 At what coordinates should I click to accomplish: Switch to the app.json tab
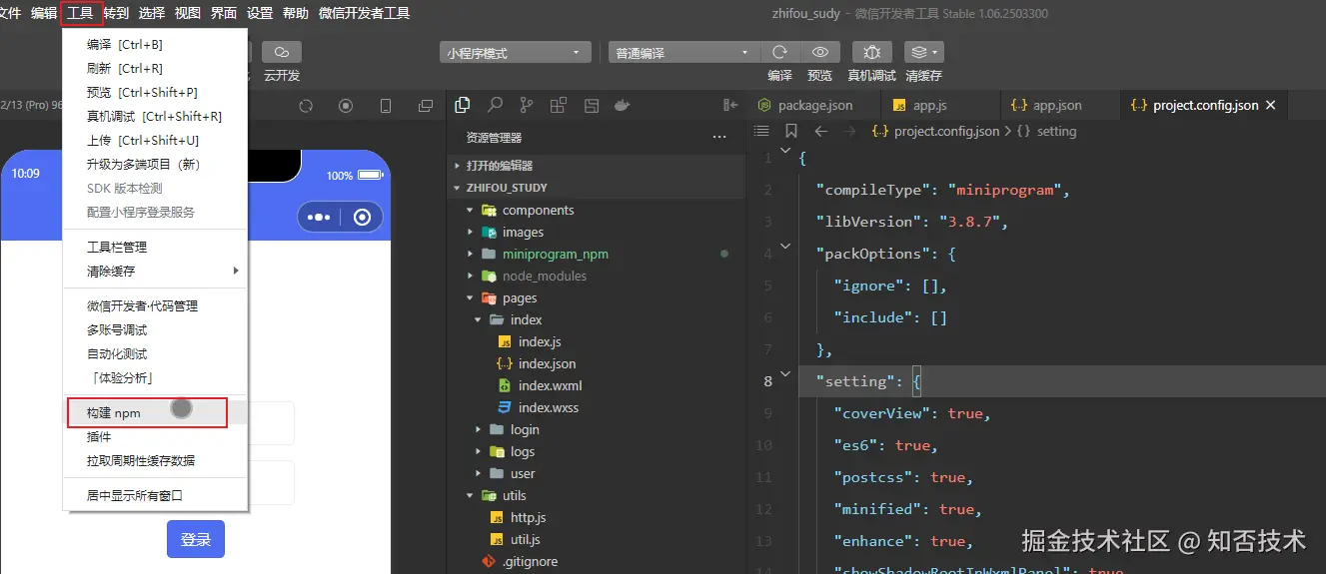pyautogui.click(x=1056, y=105)
